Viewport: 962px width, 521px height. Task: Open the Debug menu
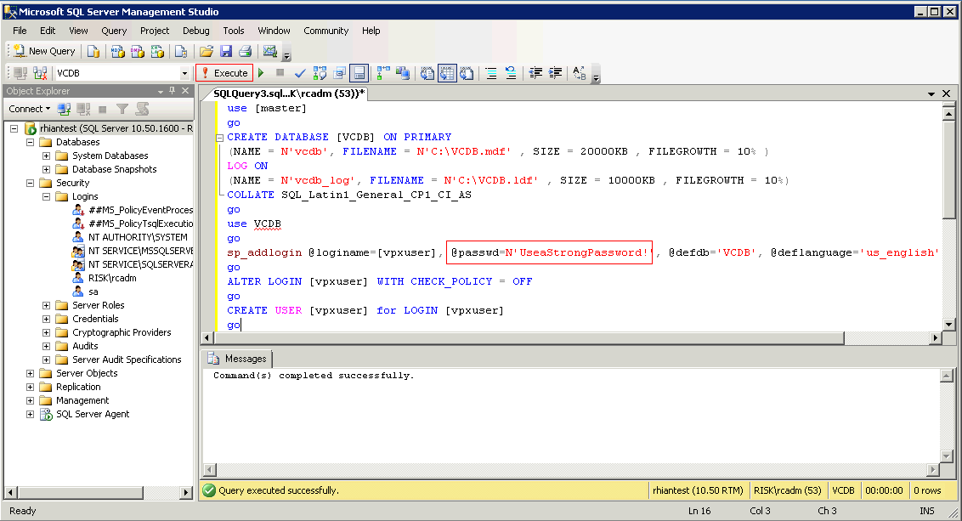195,31
